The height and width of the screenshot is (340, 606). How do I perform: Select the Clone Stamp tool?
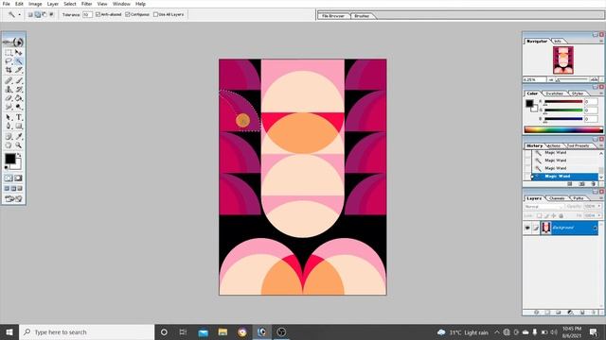pos(9,90)
